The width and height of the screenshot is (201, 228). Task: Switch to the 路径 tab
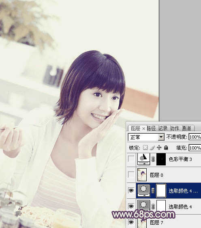tap(152, 128)
